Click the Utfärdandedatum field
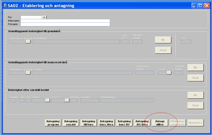 (x=144, y=73)
